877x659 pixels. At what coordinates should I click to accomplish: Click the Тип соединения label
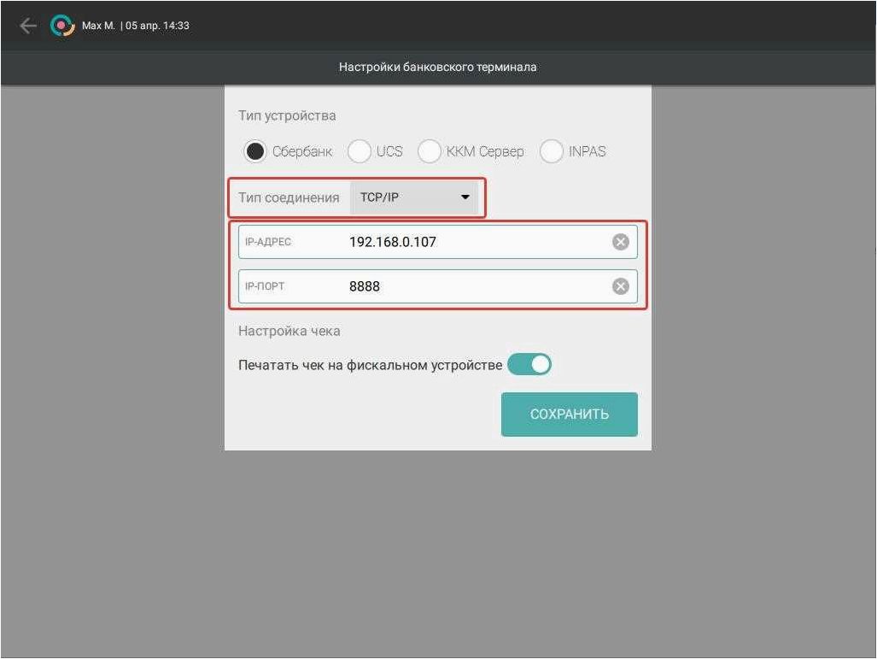point(289,197)
